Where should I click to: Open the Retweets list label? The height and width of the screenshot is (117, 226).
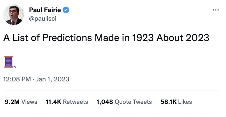tap(75, 102)
